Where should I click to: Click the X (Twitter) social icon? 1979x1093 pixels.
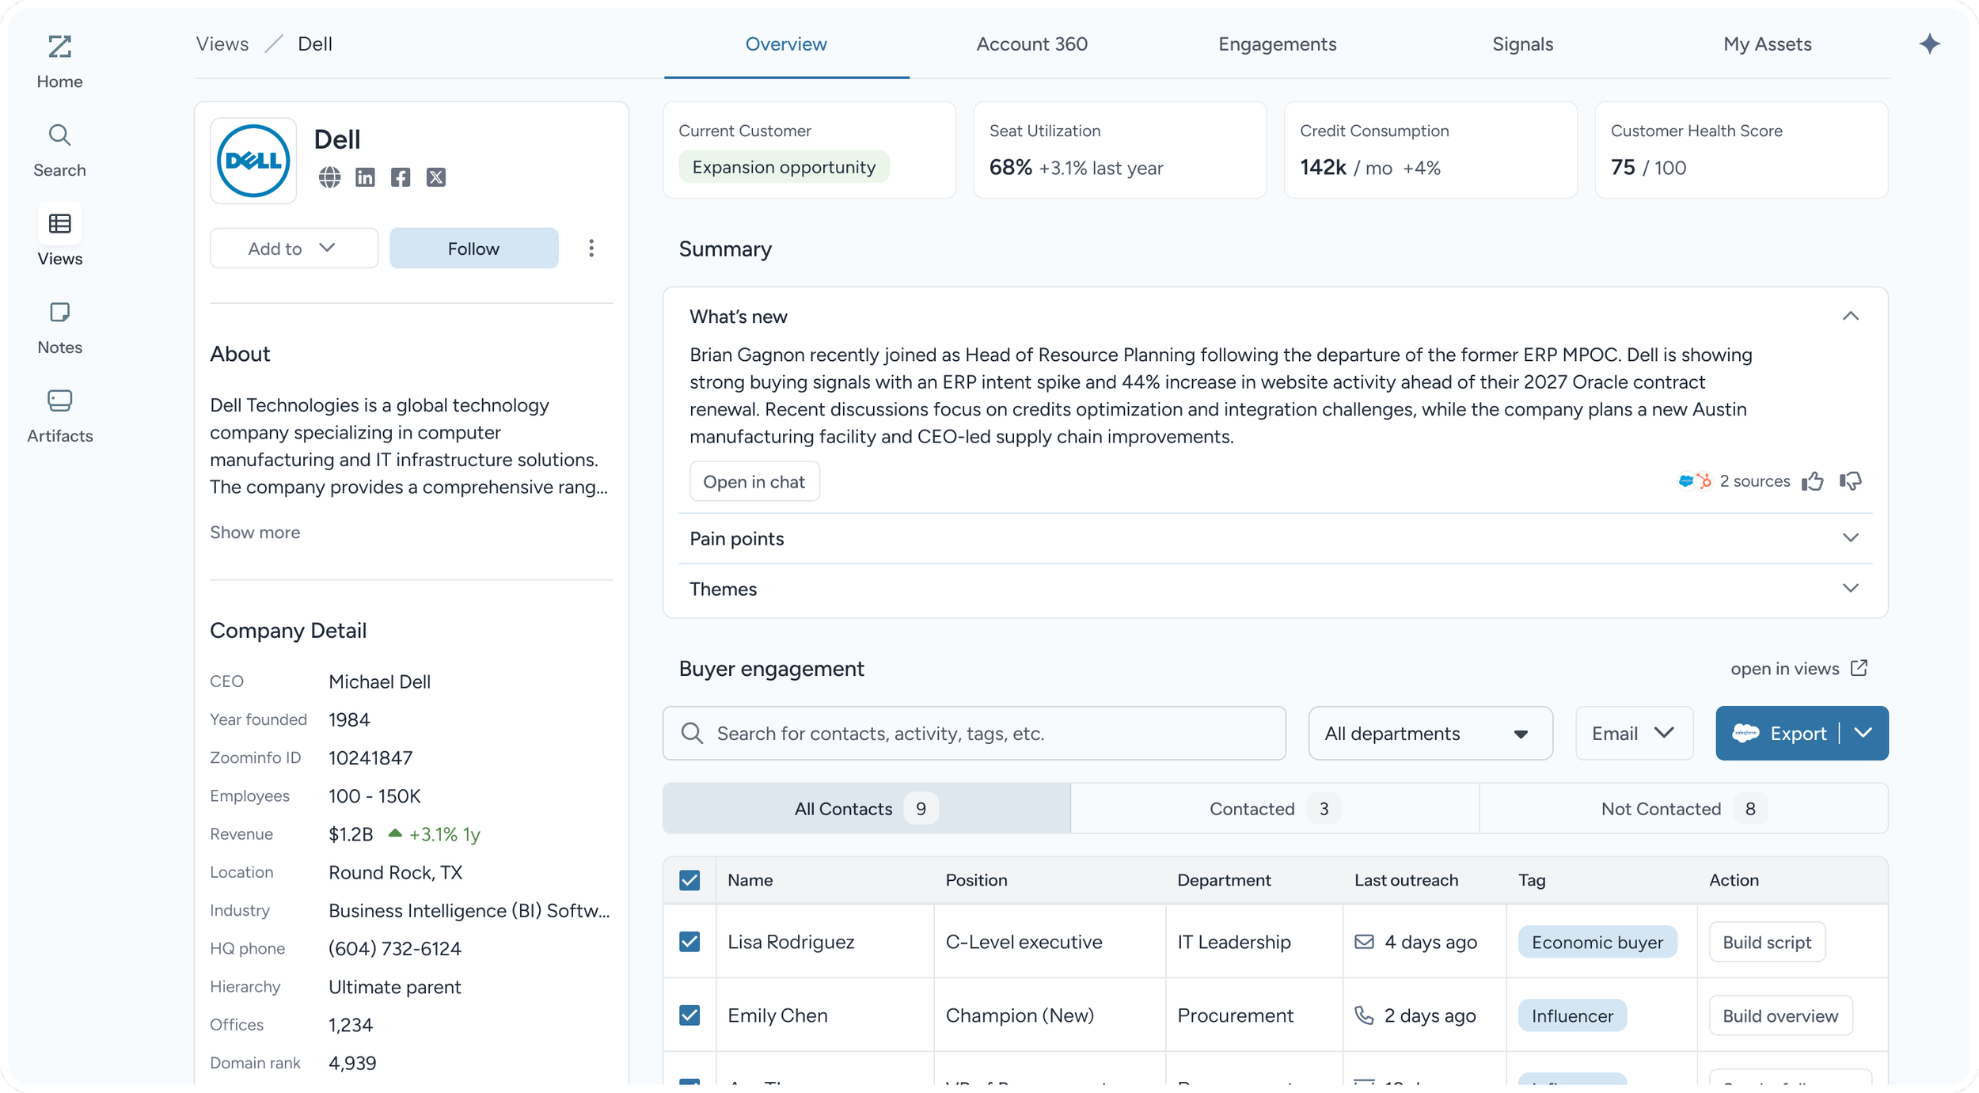point(436,177)
